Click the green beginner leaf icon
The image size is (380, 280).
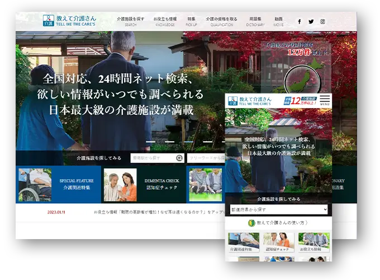[251, 223]
